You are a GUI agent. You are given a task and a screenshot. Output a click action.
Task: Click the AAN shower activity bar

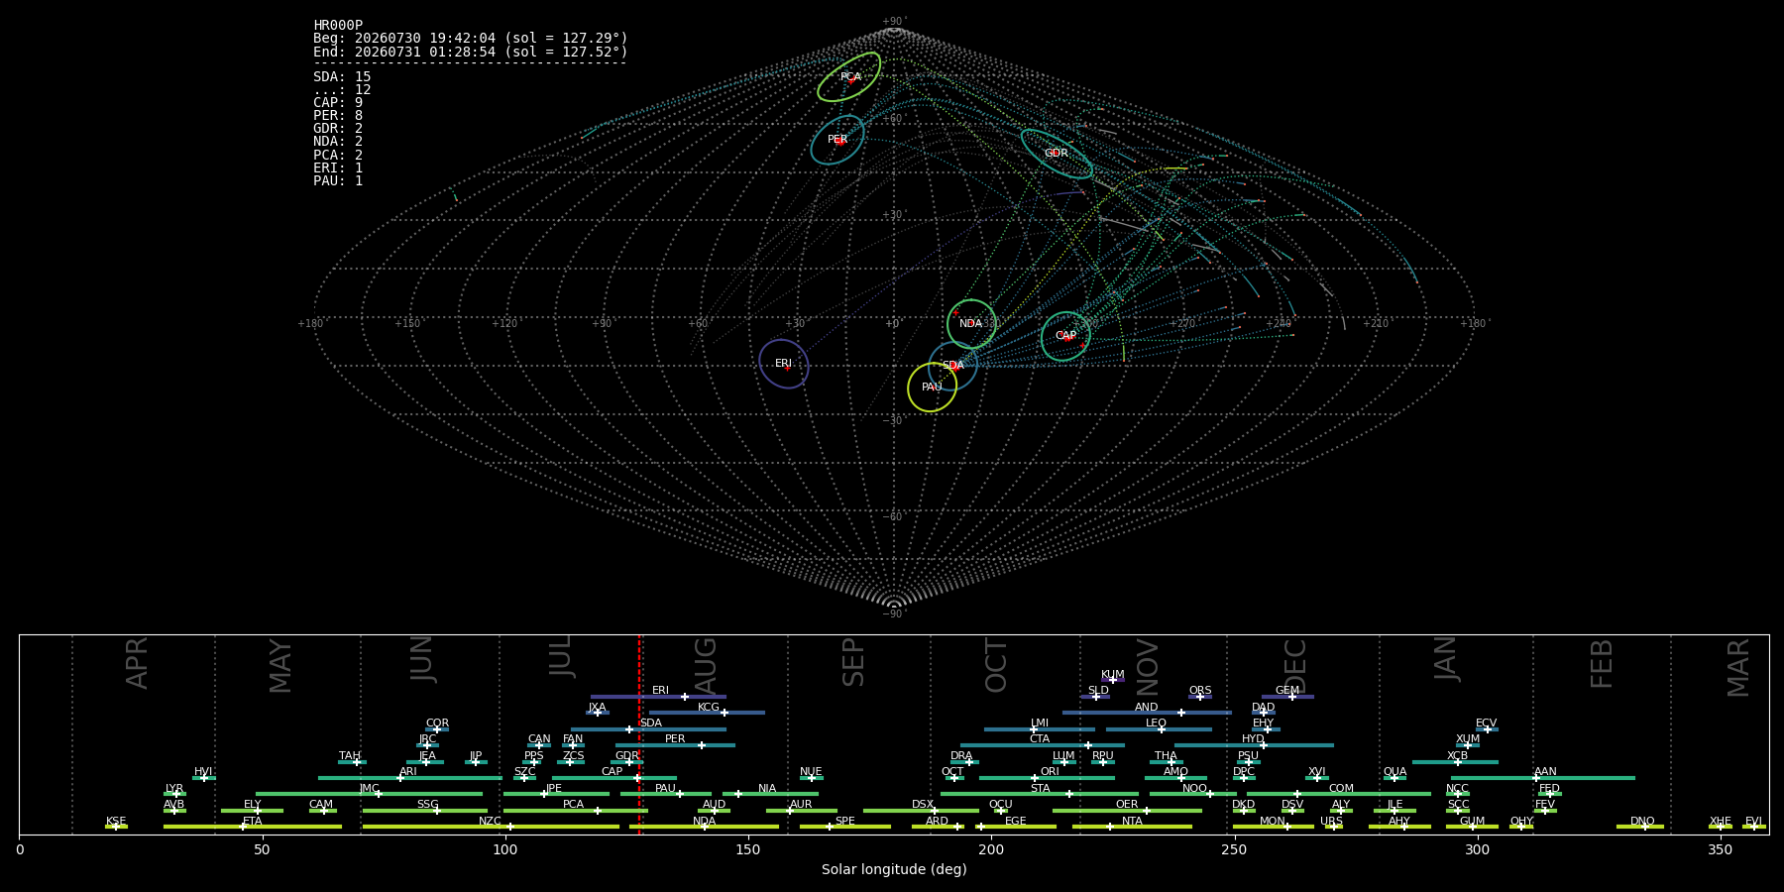click(x=1542, y=778)
